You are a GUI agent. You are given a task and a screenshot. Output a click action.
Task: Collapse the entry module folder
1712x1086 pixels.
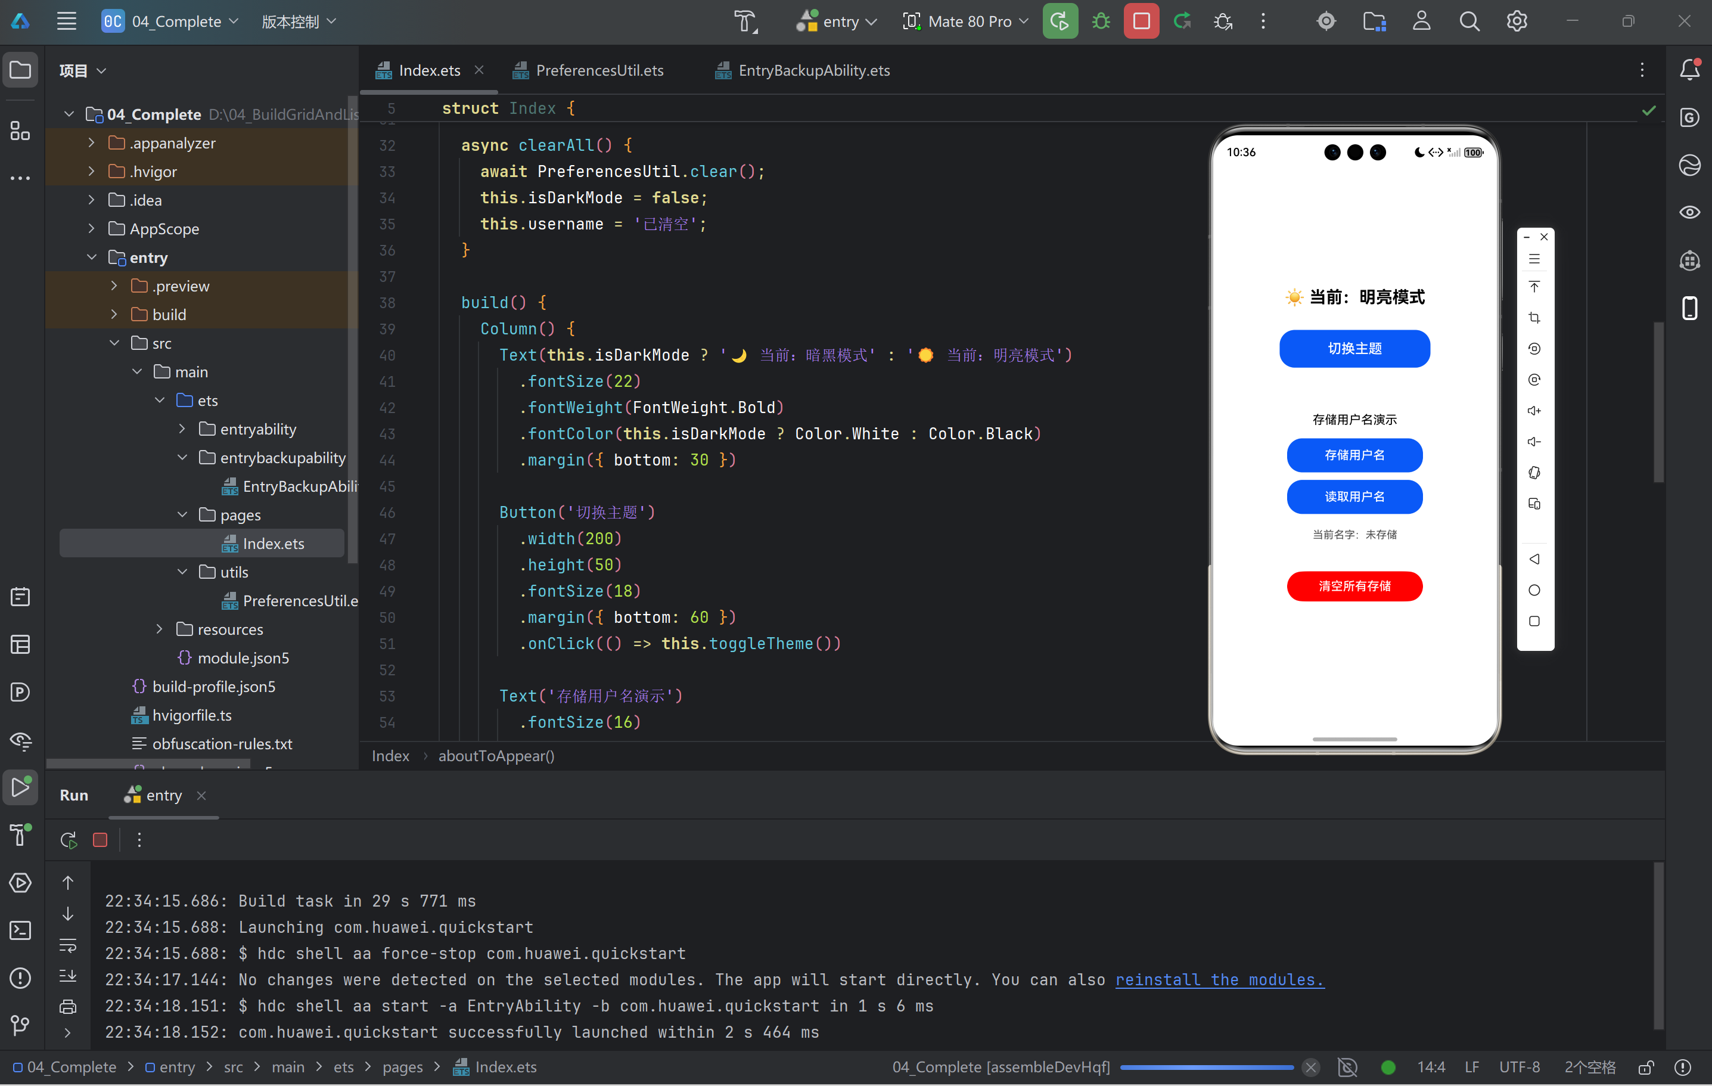pos(92,257)
